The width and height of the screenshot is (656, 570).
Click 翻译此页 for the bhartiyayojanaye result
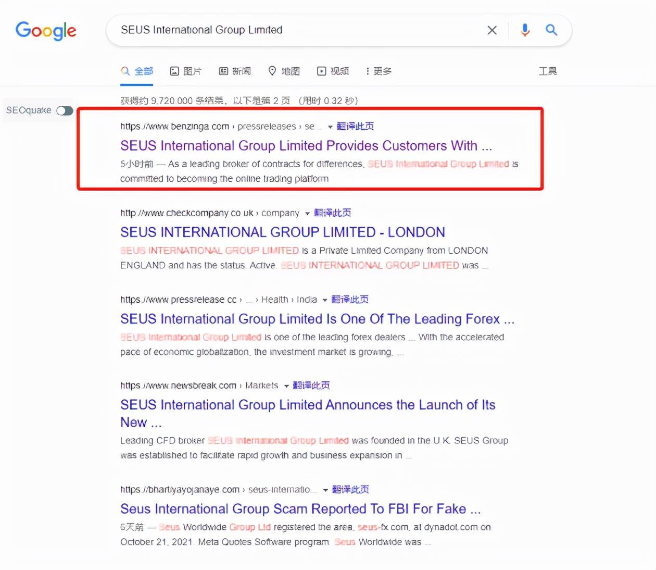click(x=350, y=490)
